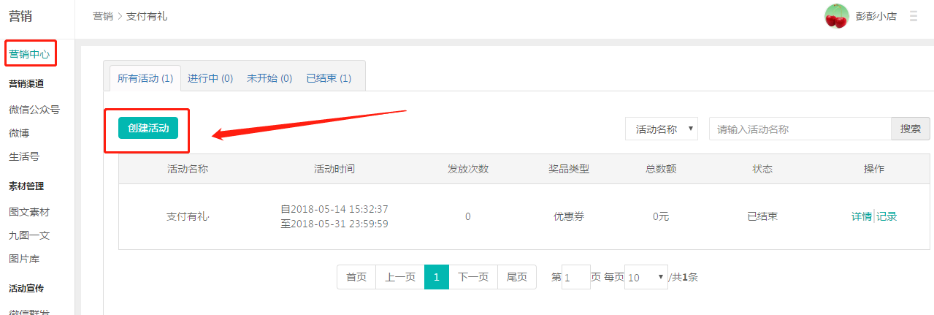Select the 所有活动 (1) tab
934x315 pixels.
click(145, 78)
